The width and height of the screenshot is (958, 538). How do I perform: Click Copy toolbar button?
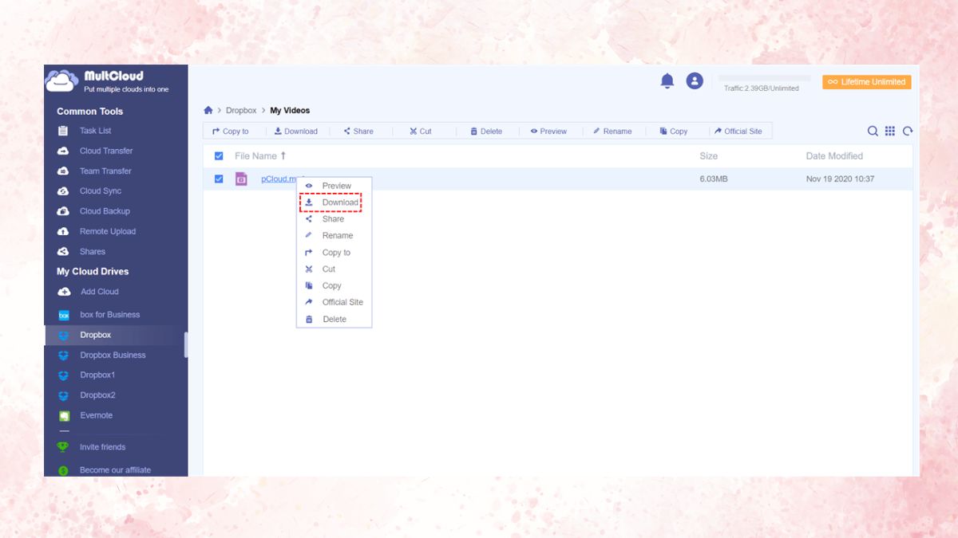pos(674,132)
